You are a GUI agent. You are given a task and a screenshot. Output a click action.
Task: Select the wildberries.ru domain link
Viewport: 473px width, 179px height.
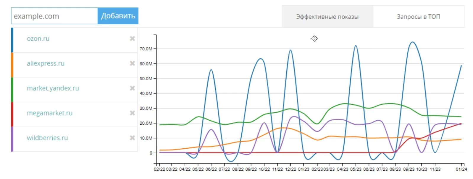[x=47, y=138]
